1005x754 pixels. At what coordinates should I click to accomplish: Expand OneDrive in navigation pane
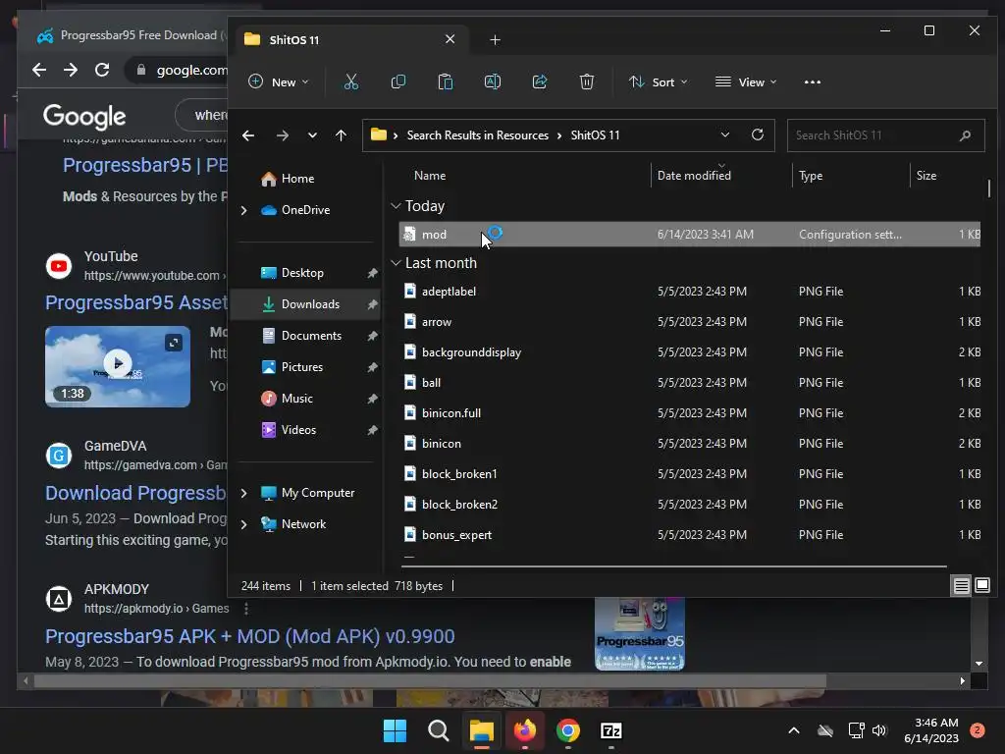pyautogui.click(x=243, y=210)
